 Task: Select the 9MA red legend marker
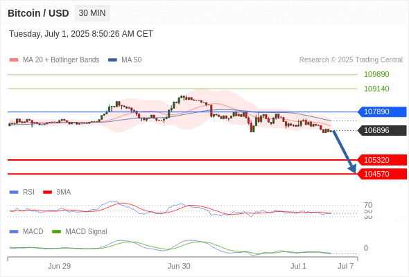[47, 193]
